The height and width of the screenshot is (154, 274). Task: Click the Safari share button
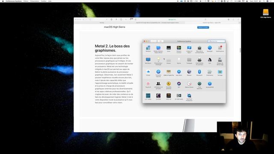tap(233, 20)
